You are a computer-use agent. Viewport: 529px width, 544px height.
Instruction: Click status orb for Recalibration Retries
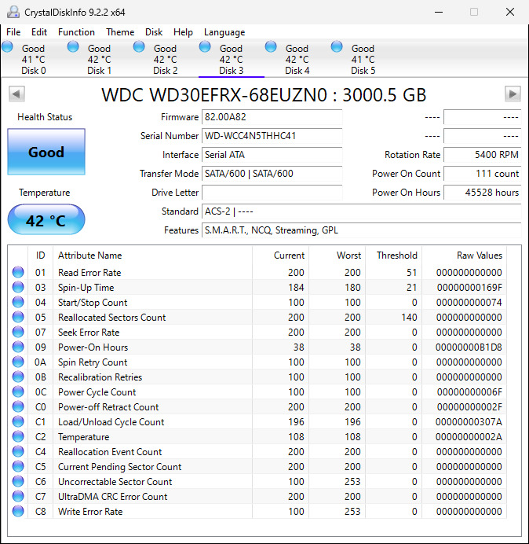[x=18, y=377]
